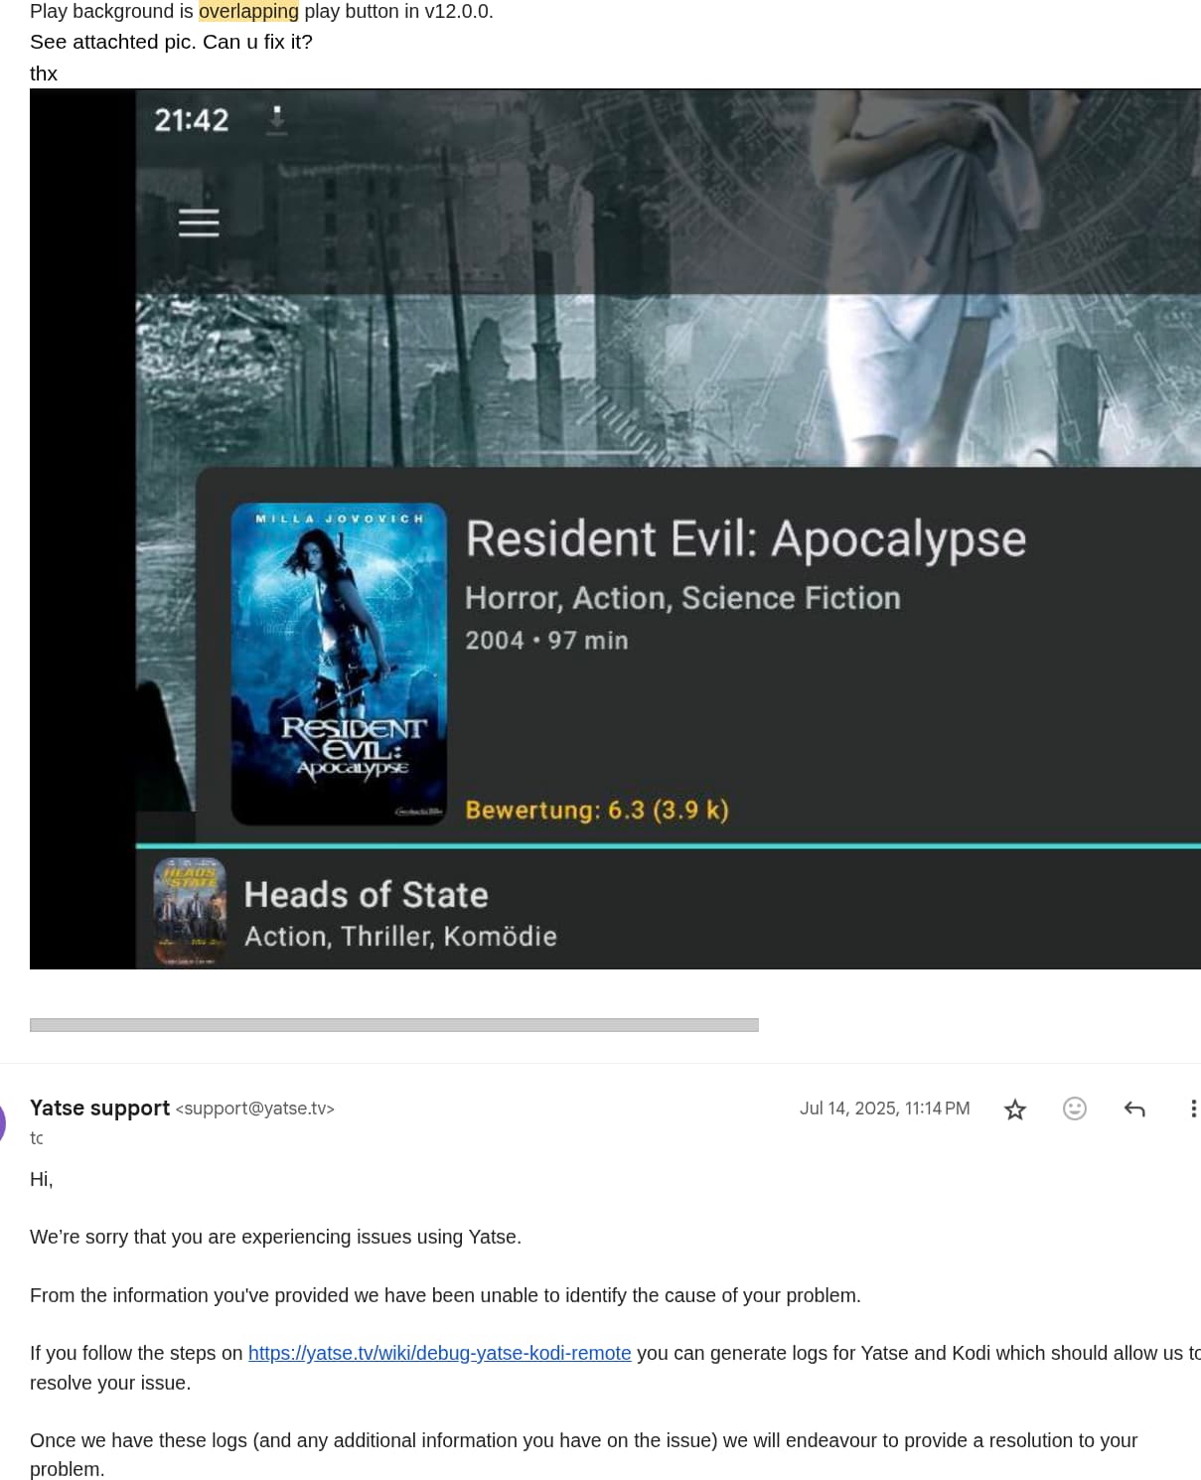Reply to the Yatse support message
Viewport: 1201px width, 1480px height.
pos(1134,1109)
